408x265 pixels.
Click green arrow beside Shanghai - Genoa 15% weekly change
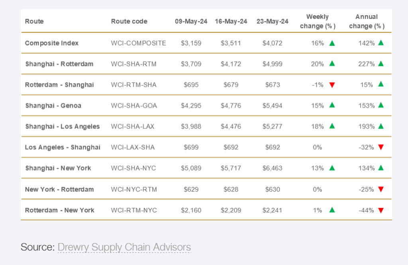tap(332, 105)
